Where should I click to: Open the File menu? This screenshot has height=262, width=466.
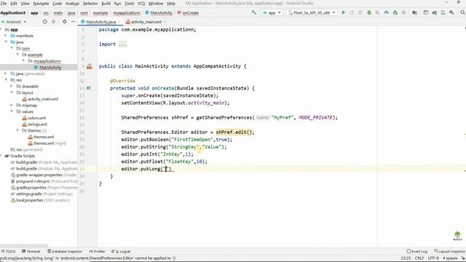click(4, 4)
